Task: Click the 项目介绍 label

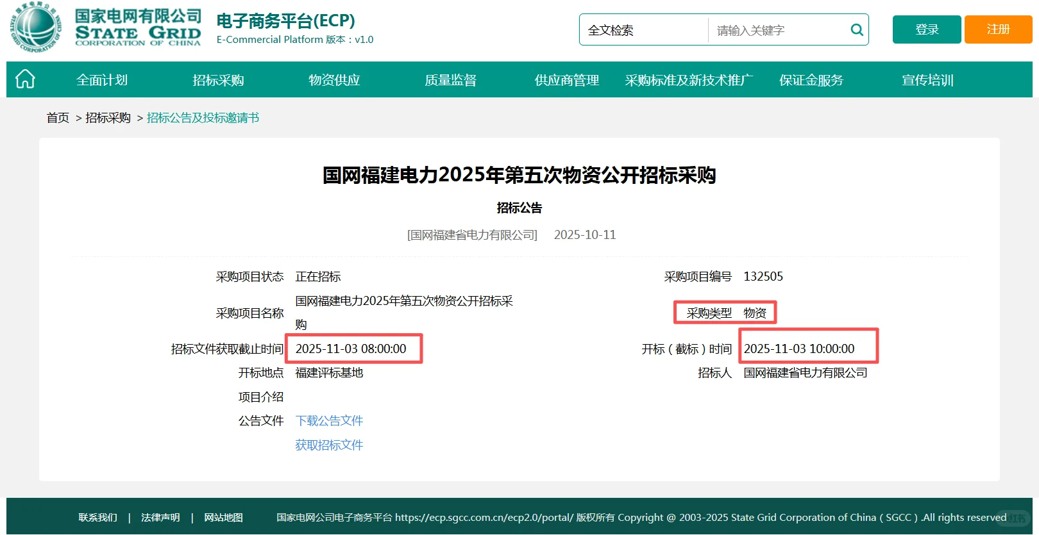Action: point(261,397)
